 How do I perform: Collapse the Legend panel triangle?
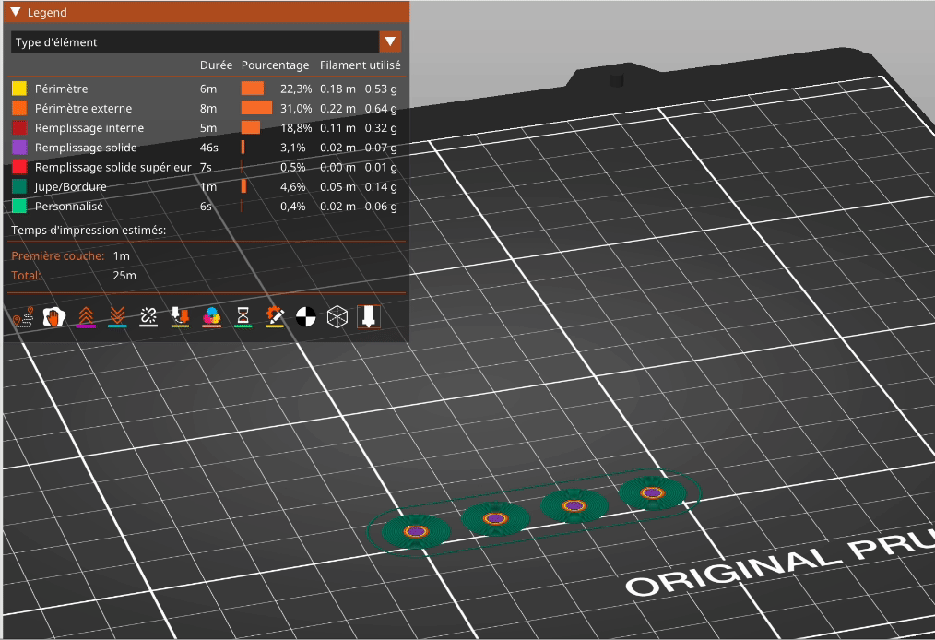tap(16, 12)
